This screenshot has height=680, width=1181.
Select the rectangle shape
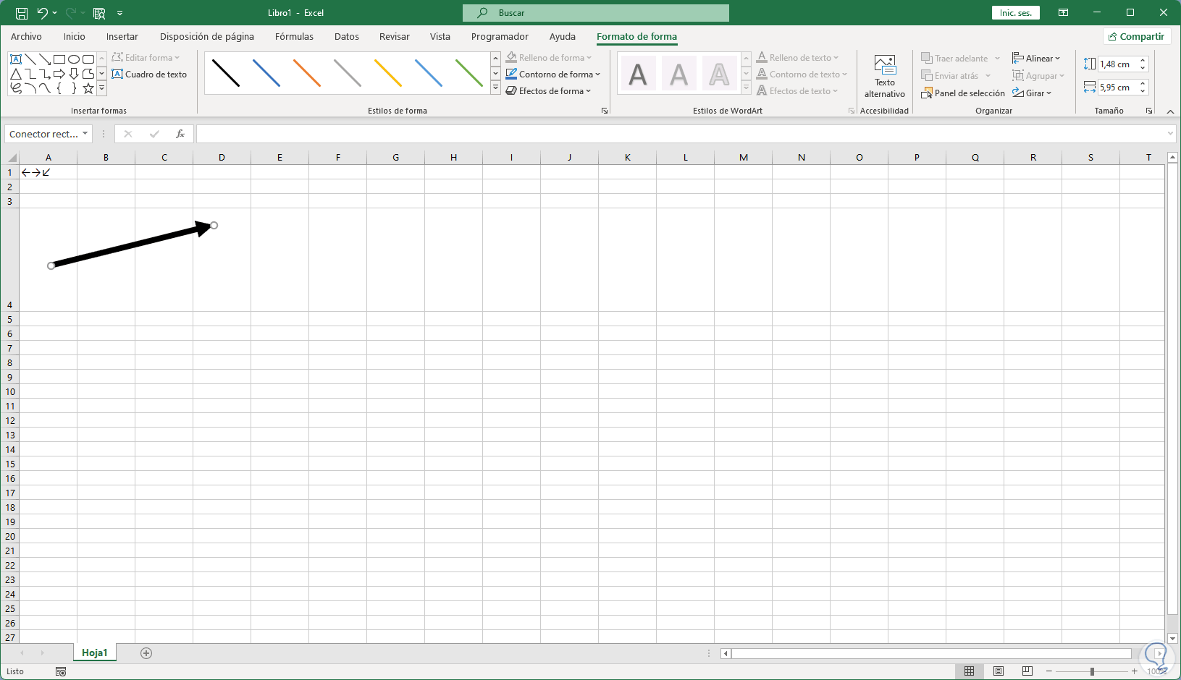click(x=59, y=59)
